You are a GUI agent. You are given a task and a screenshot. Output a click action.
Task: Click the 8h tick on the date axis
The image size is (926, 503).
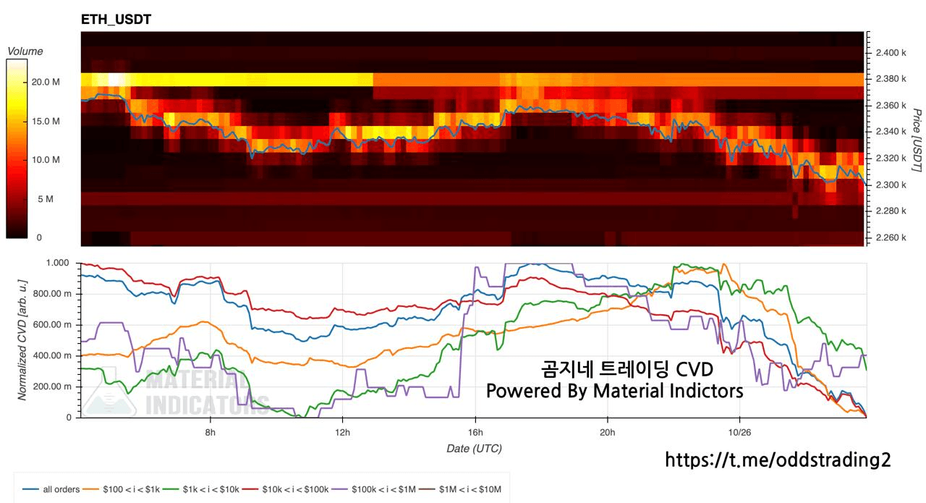pos(210,432)
